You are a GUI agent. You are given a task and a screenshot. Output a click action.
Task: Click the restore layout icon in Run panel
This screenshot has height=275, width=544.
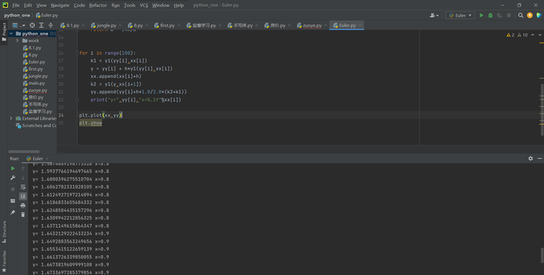tap(13, 201)
